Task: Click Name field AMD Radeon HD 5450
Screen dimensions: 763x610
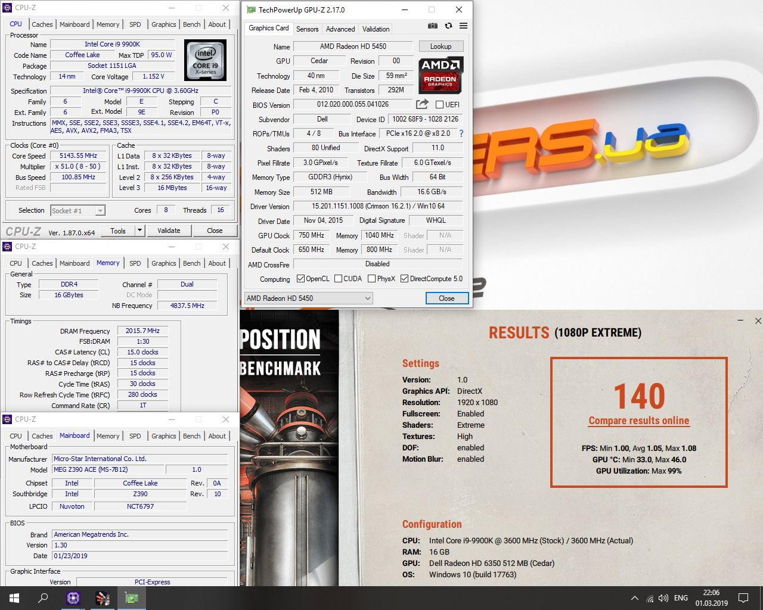Action: click(x=353, y=46)
